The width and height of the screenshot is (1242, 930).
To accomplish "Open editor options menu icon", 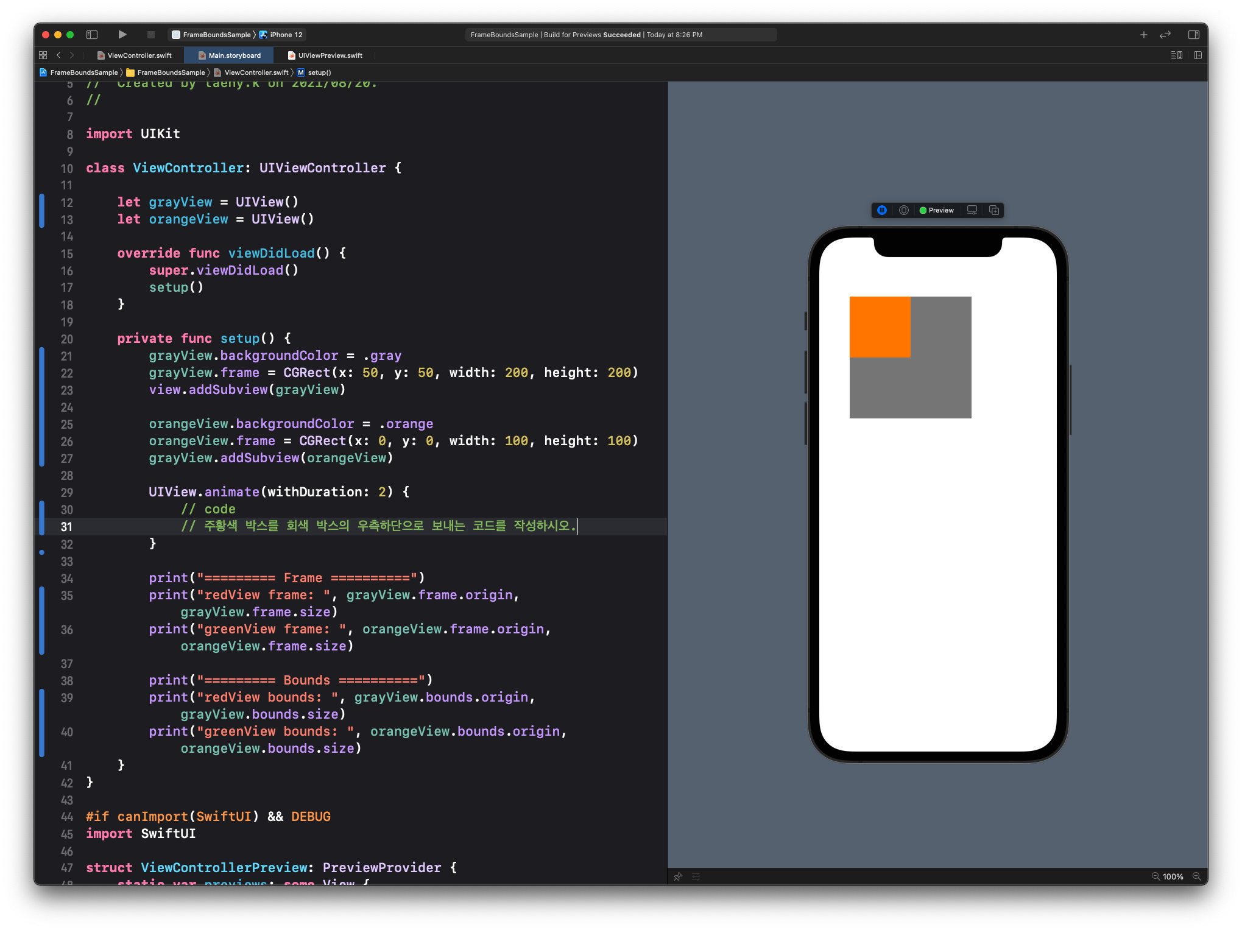I will pyautogui.click(x=1176, y=55).
